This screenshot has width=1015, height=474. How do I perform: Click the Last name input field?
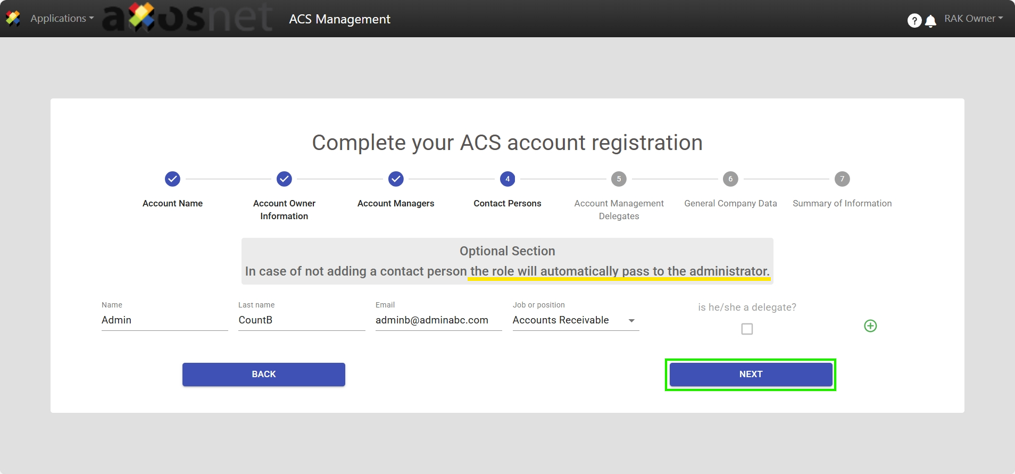pos(301,320)
